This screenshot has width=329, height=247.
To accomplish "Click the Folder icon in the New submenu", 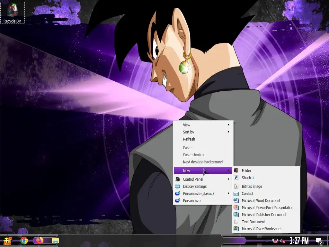I will [x=236, y=170].
